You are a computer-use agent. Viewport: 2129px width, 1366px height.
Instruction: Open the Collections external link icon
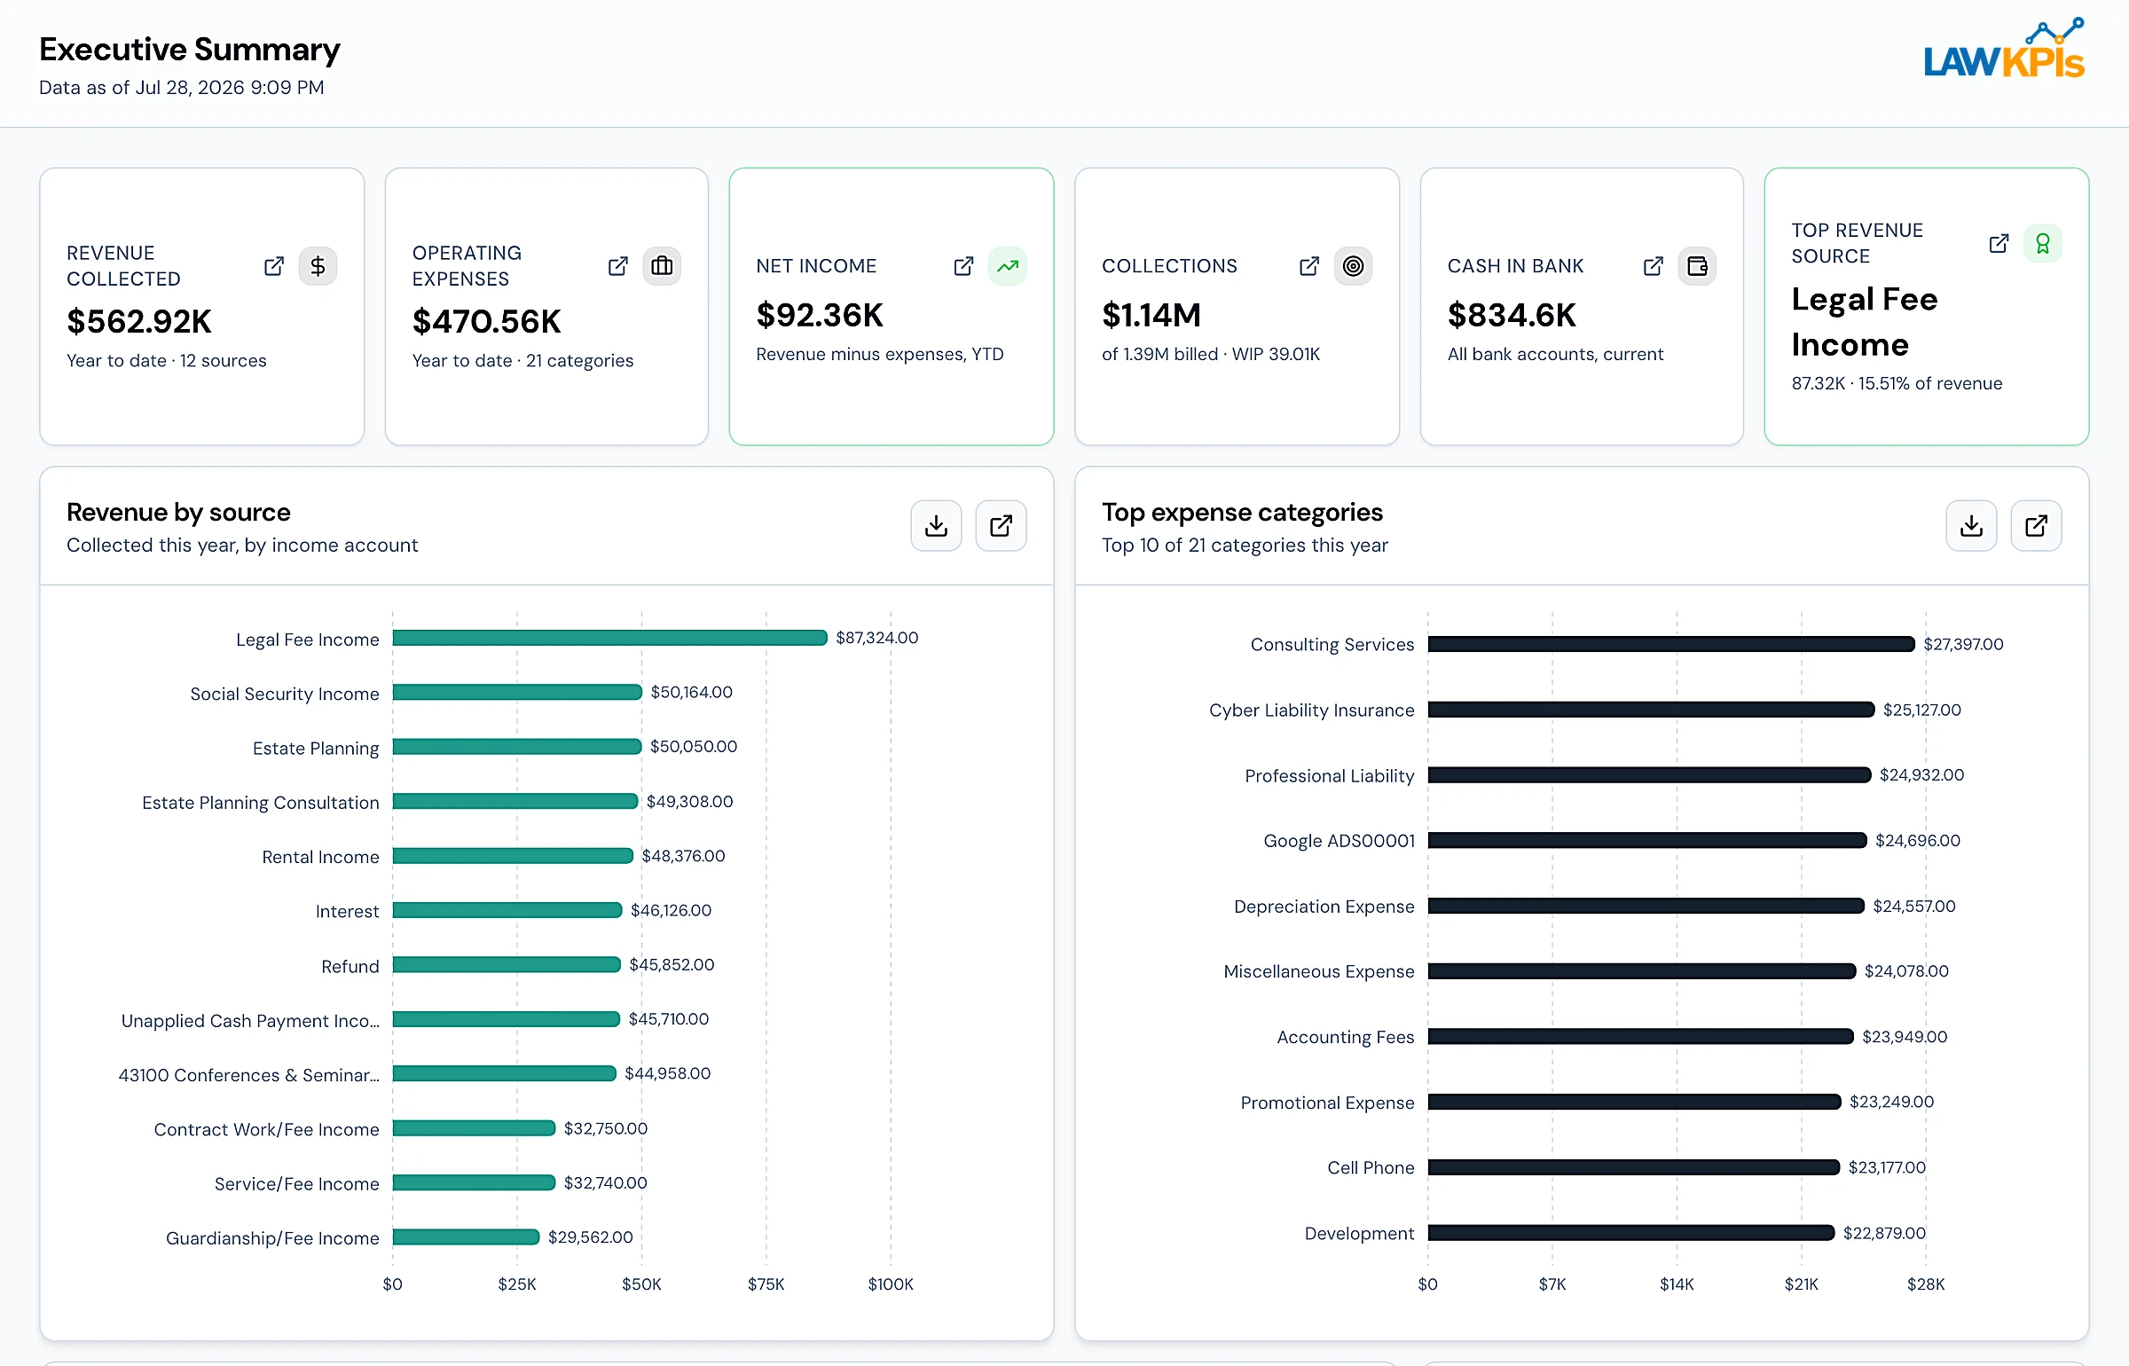pos(1309,266)
